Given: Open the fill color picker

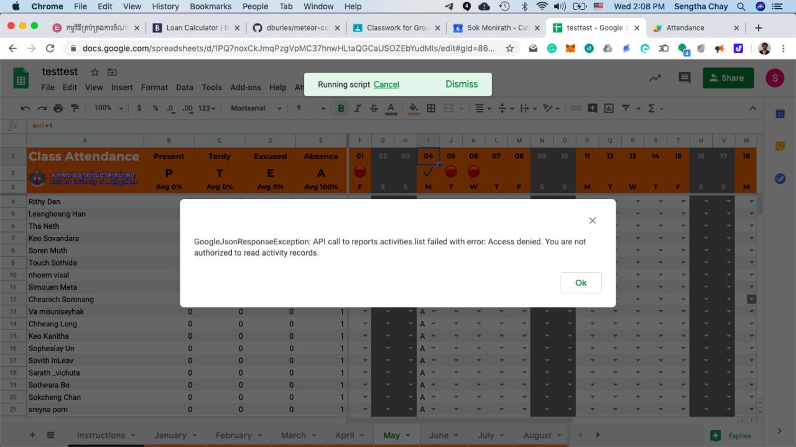Looking at the screenshot, I should click(414, 108).
